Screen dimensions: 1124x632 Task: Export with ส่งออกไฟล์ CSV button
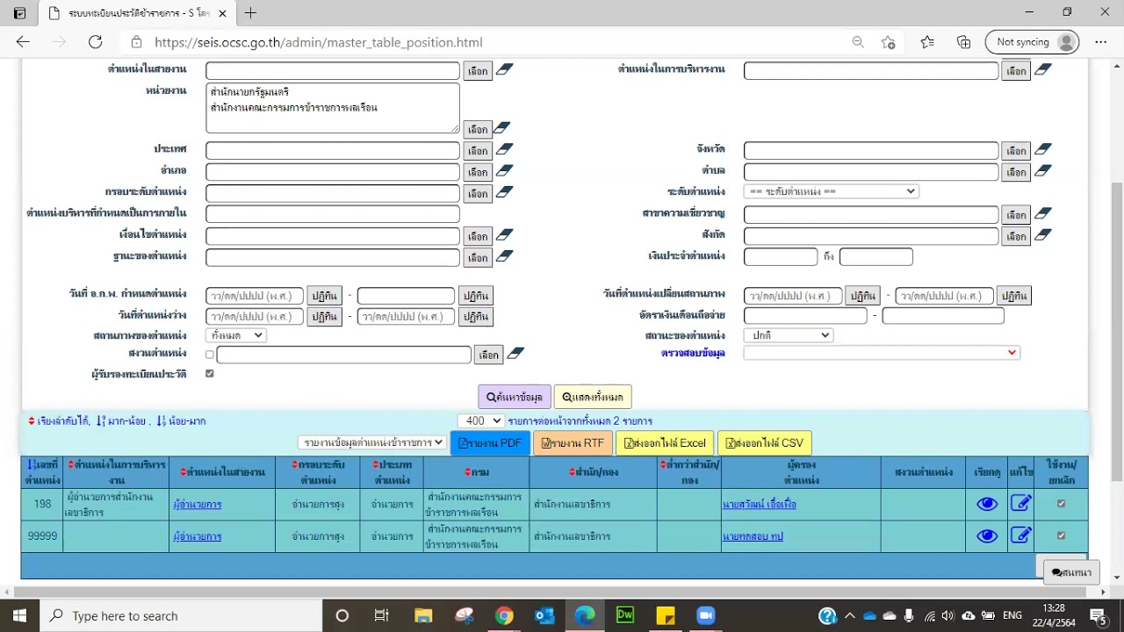(764, 443)
